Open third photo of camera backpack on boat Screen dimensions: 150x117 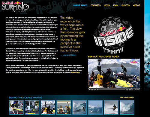48,107
